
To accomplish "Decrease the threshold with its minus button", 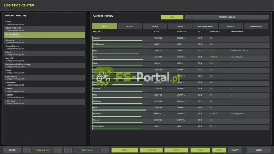I will point(27,150).
